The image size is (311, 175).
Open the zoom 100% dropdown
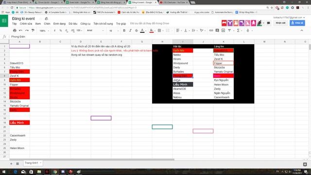(44, 31)
